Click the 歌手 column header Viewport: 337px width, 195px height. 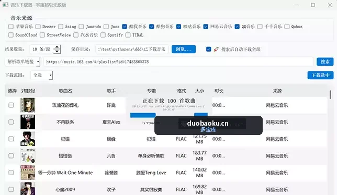click(x=111, y=91)
